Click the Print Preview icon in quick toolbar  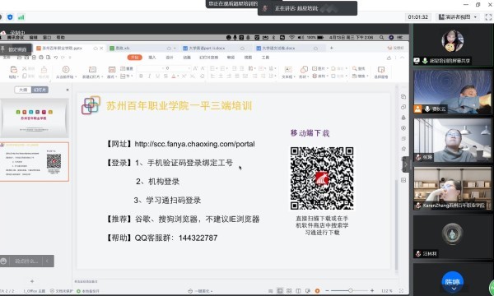click(49, 58)
